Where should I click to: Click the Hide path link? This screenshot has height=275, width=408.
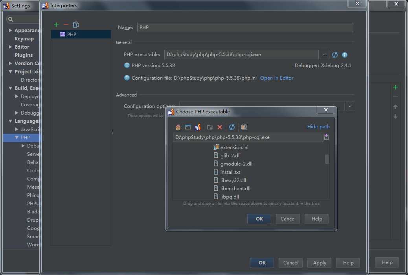coord(318,126)
